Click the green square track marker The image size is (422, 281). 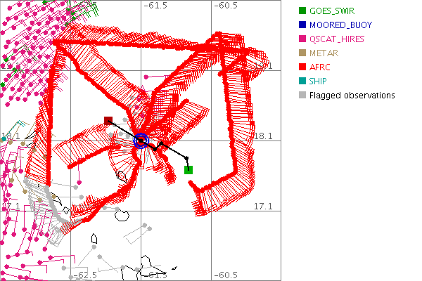pyautogui.click(x=188, y=169)
